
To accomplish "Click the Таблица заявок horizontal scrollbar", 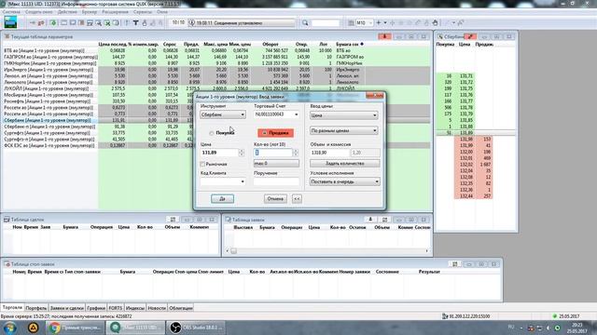I will [327, 251].
